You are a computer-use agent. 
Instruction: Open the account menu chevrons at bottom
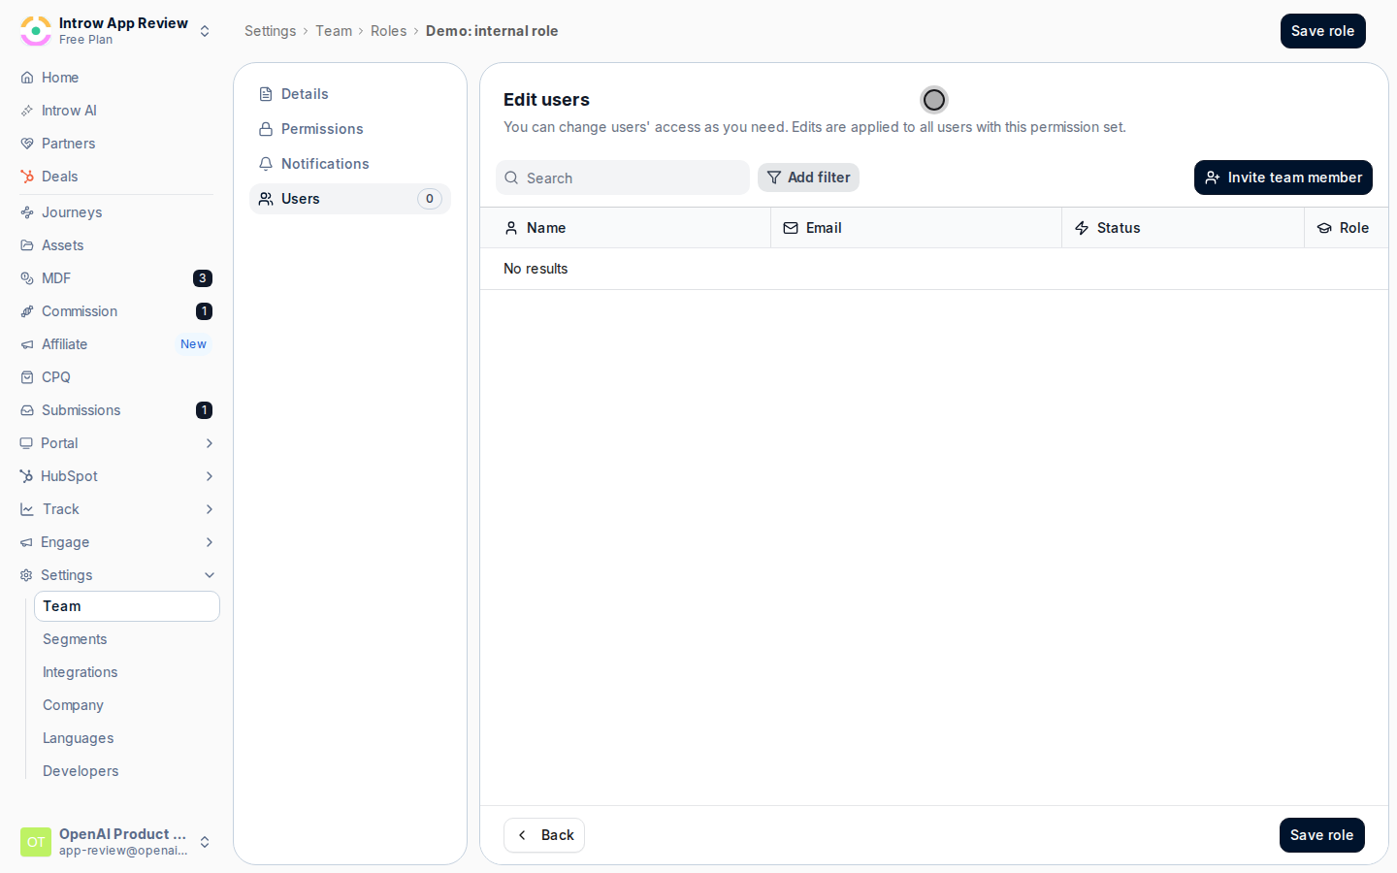pyautogui.click(x=205, y=842)
